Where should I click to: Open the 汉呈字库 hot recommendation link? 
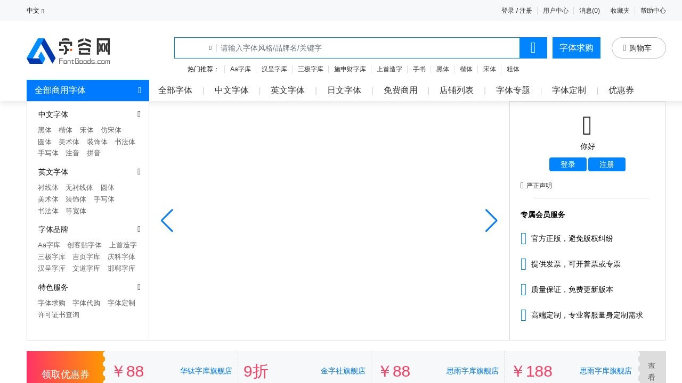[274, 69]
